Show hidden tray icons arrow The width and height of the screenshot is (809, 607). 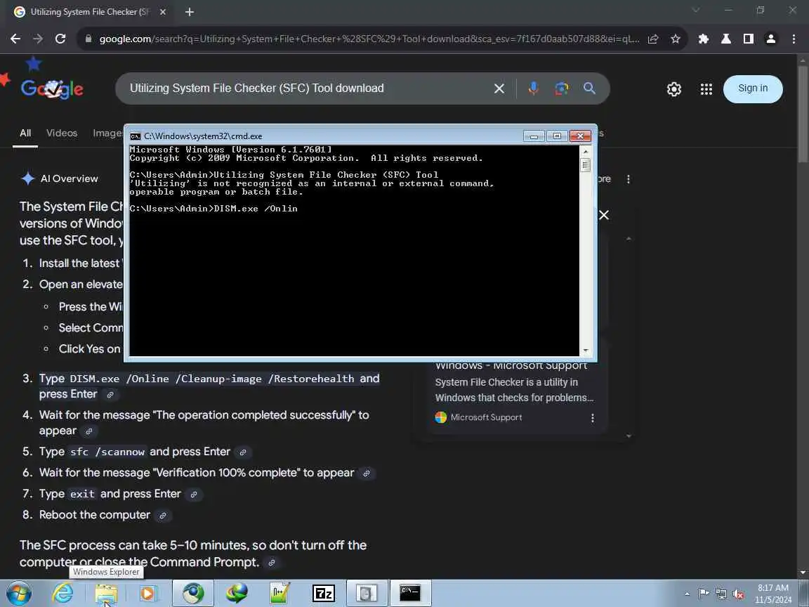pyautogui.click(x=687, y=594)
